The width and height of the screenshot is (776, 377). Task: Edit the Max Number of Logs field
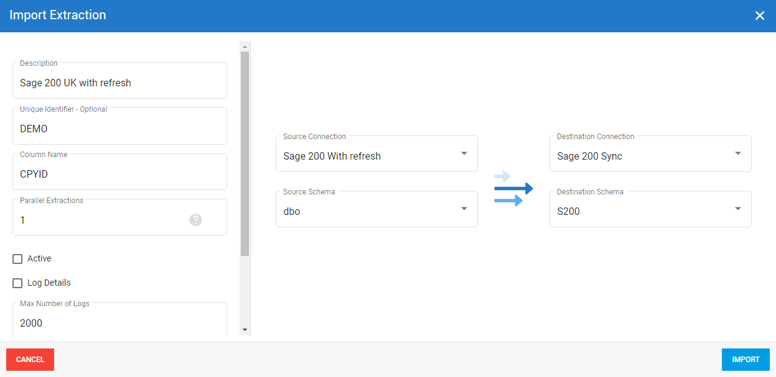click(x=119, y=323)
